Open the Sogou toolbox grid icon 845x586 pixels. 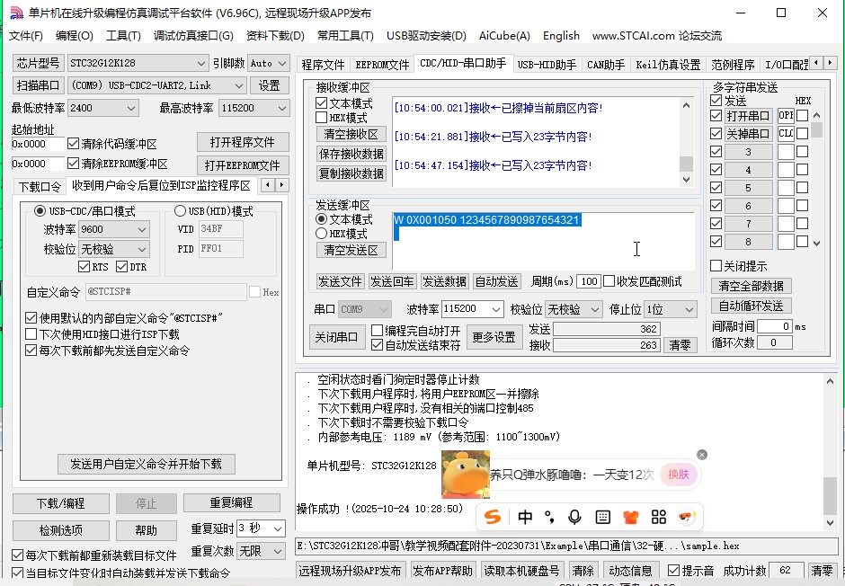[659, 517]
